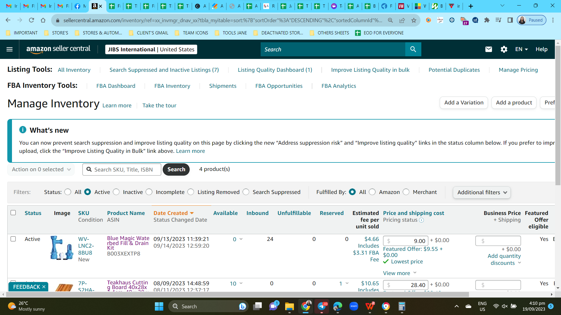Click the What's new info icon

pos(23,130)
